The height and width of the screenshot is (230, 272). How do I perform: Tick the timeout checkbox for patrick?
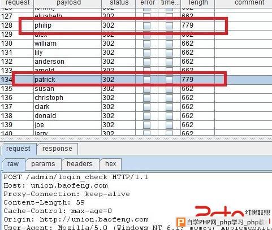[169, 80]
